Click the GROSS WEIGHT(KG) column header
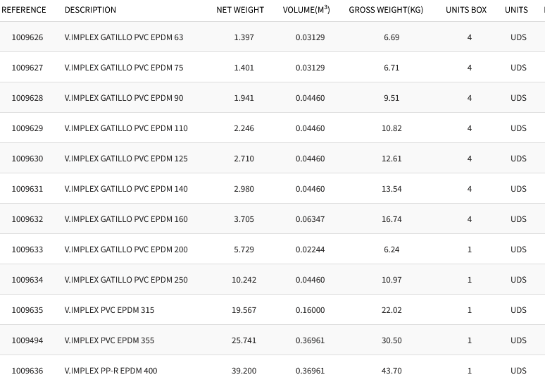 [x=386, y=10]
